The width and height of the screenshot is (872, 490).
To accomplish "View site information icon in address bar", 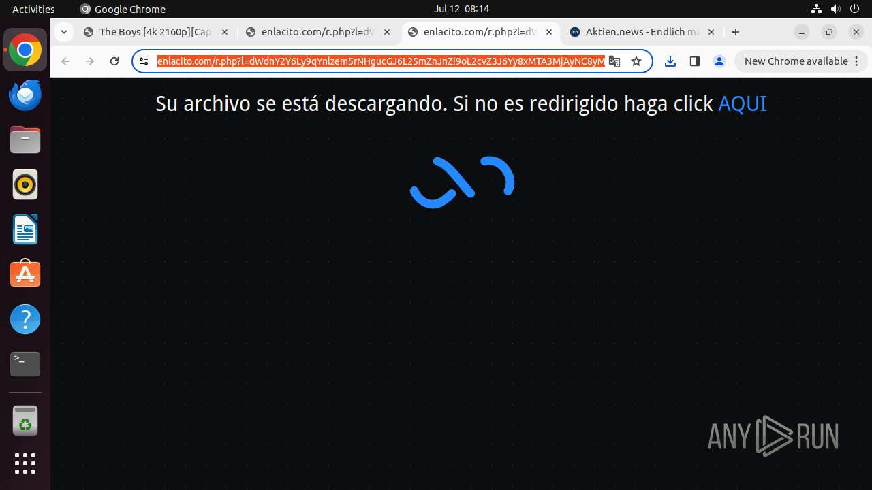I will point(144,61).
